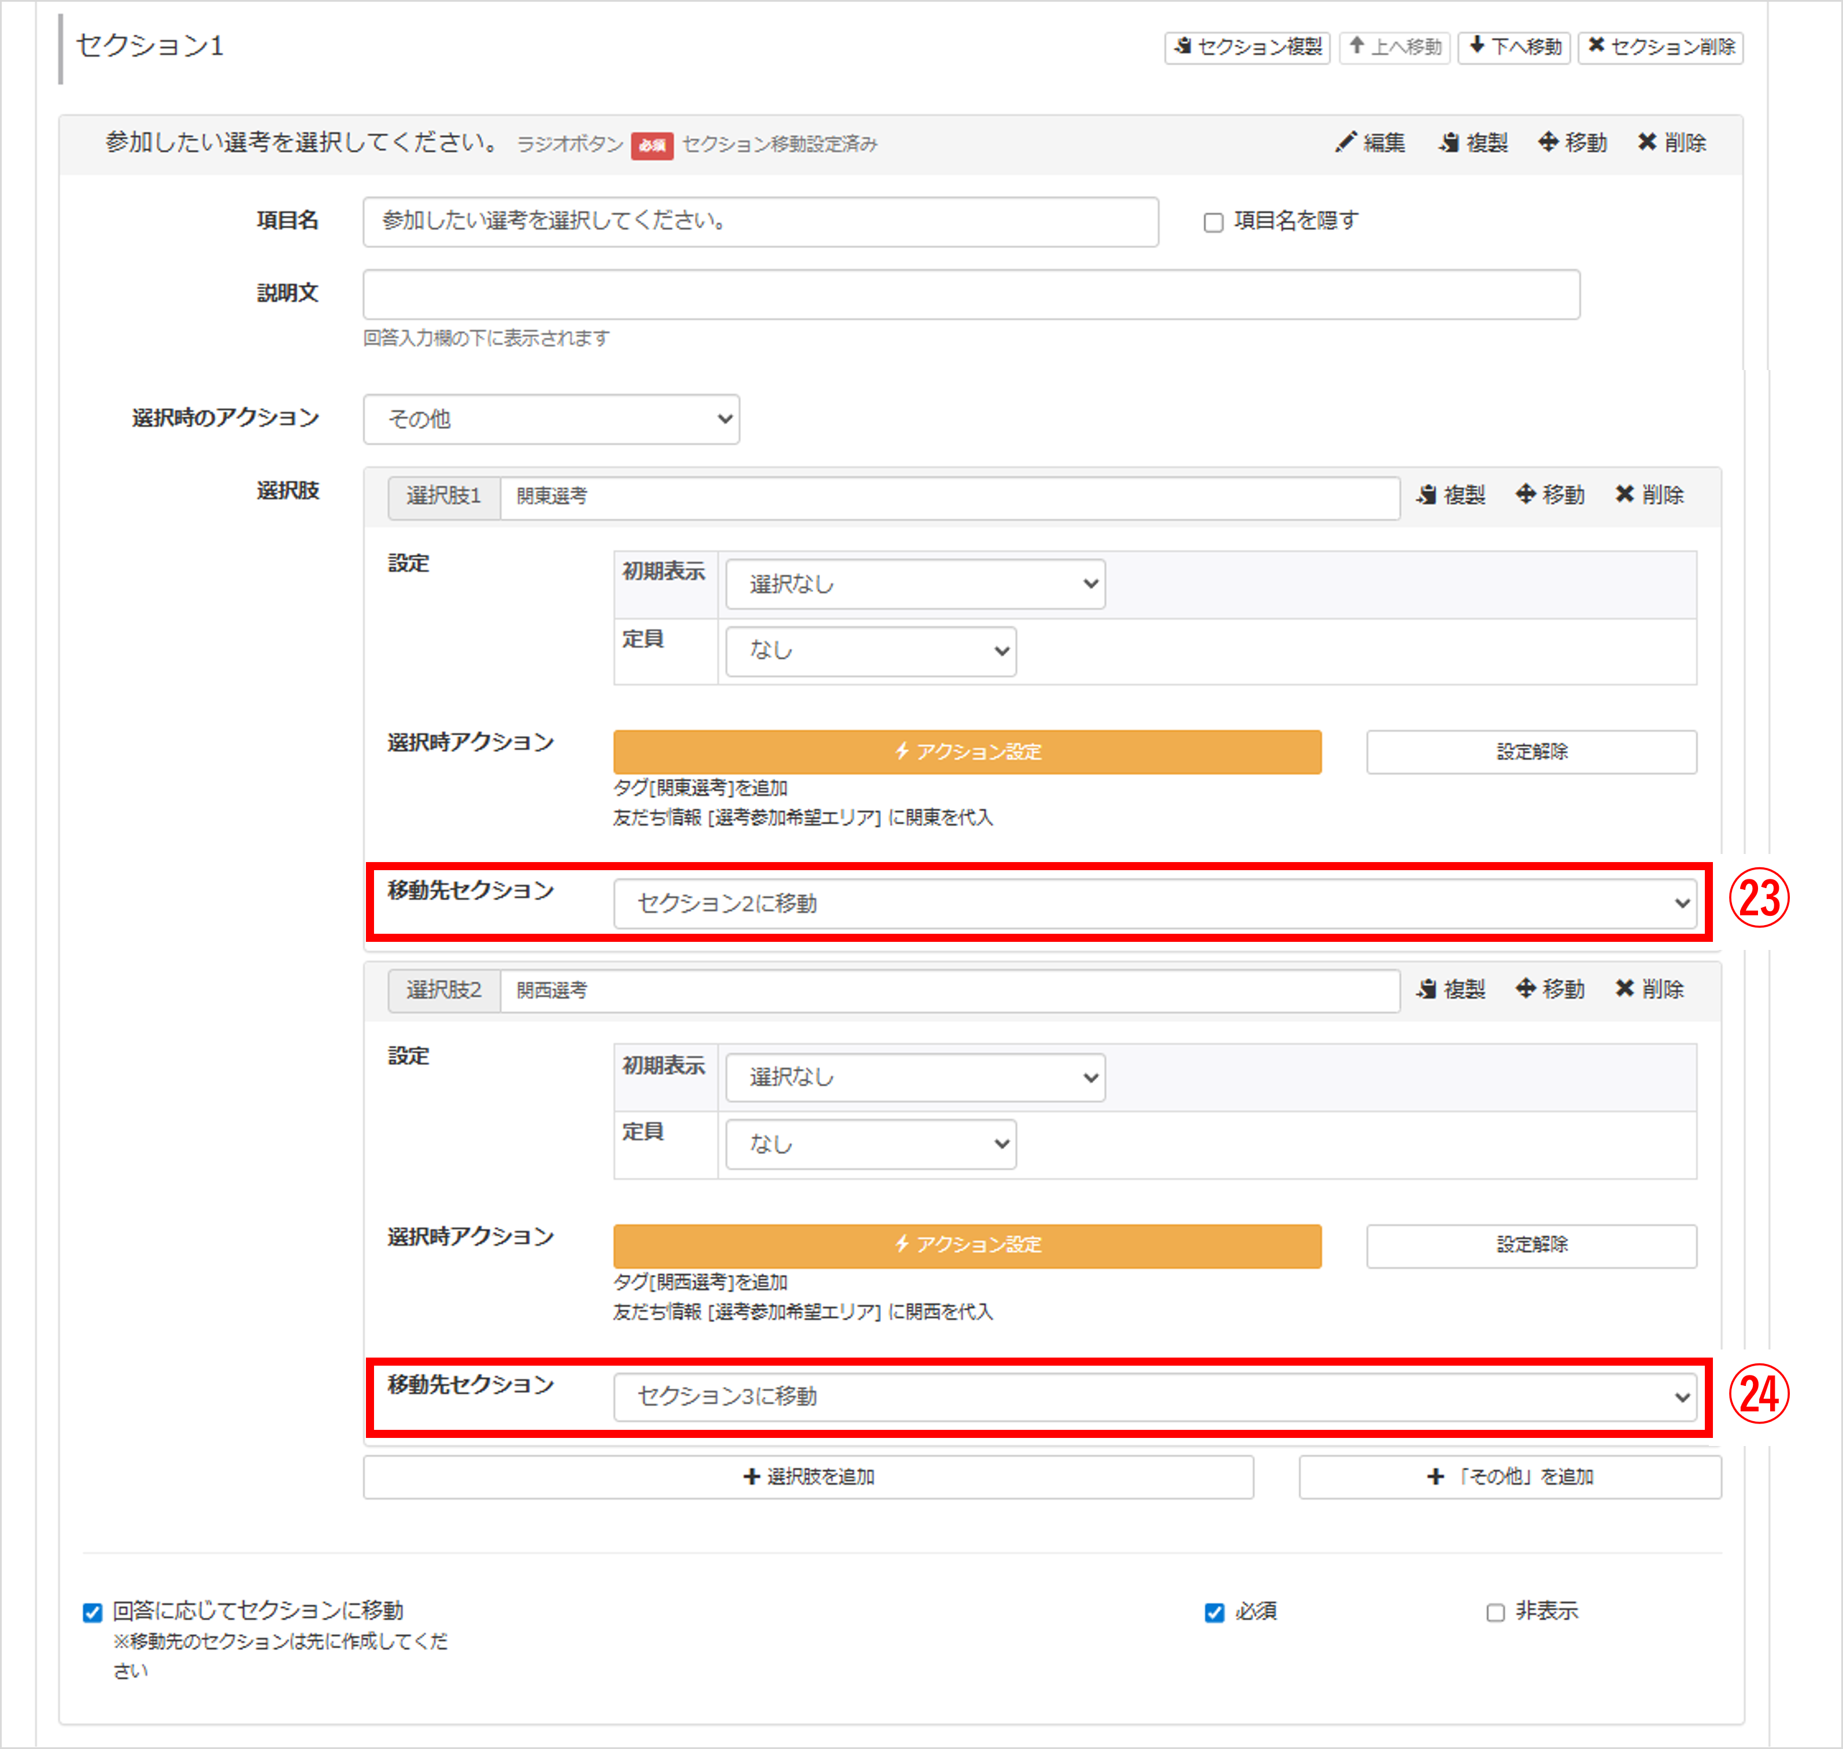Click the question header 移動 move icon

pos(1548,143)
